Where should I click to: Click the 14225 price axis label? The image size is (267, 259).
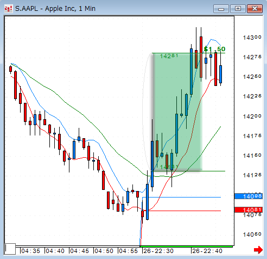click(x=252, y=96)
